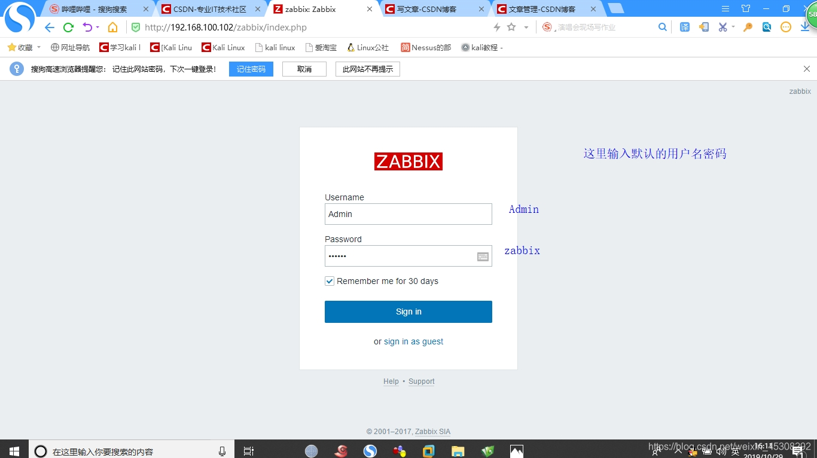817x458 pixels.
Task: Open a new tab with the plus tab button
Action: (615, 8)
